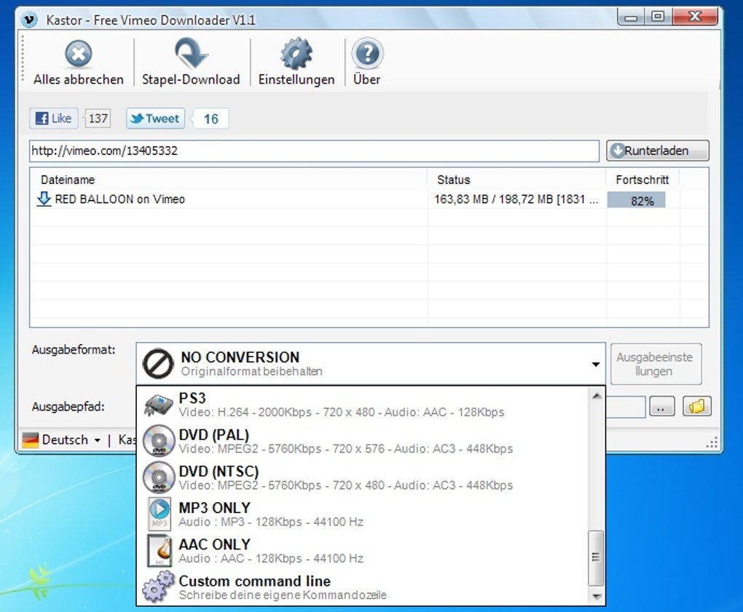Click the Vimeo URL input field
Image resolution: width=743 pixels, height=612 pixels.
click(x=314, y=151)
